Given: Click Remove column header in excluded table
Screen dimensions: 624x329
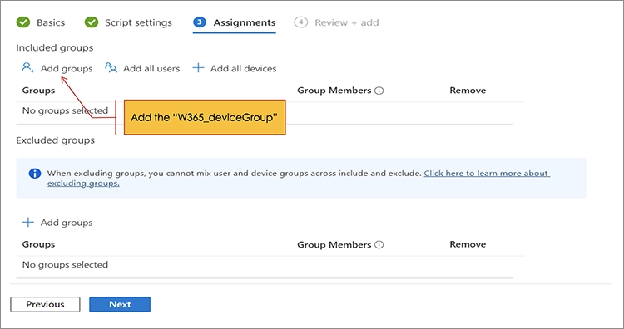Looking at the screenshot, I should [468, 244].
